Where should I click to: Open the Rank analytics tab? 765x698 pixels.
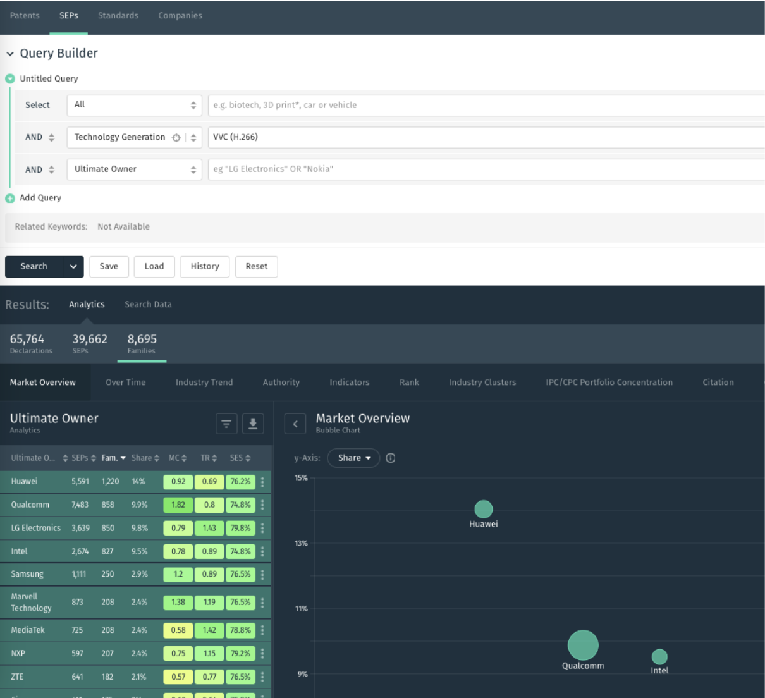pyautogui.click(x=409, y=383)
